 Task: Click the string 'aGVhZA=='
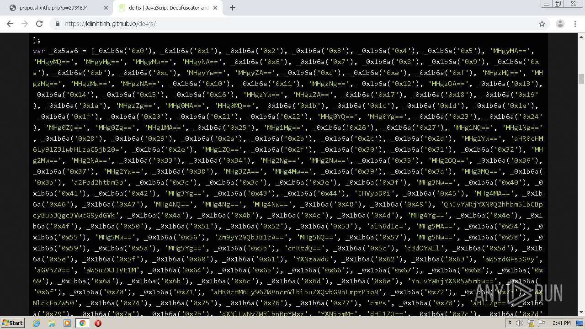click(55, 270)
